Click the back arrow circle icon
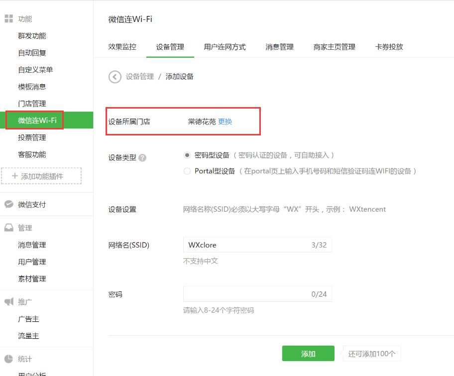The height and width of the screenshot is (376, 454). tap(114, 77)
